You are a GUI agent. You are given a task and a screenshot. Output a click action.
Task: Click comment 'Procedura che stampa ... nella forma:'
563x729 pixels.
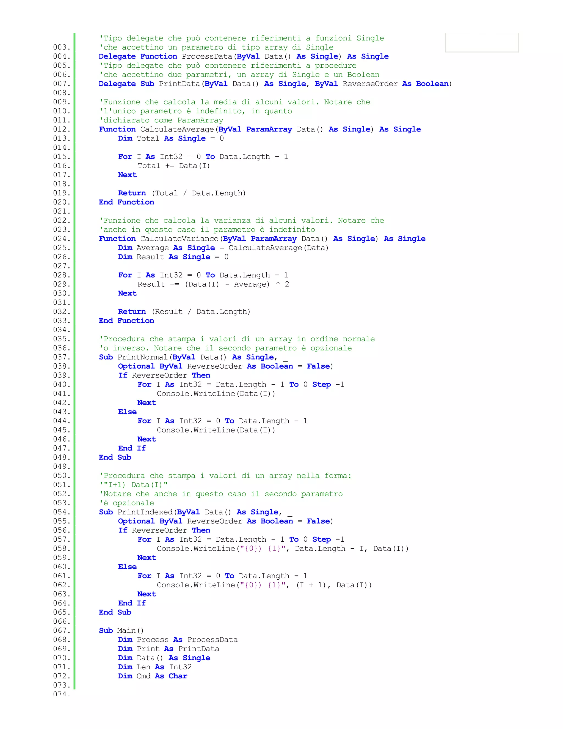[x=225, y=476]
